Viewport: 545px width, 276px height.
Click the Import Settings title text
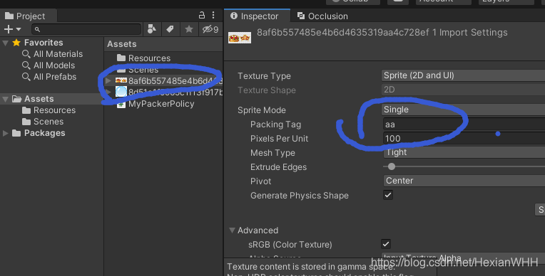coord(382,33)
